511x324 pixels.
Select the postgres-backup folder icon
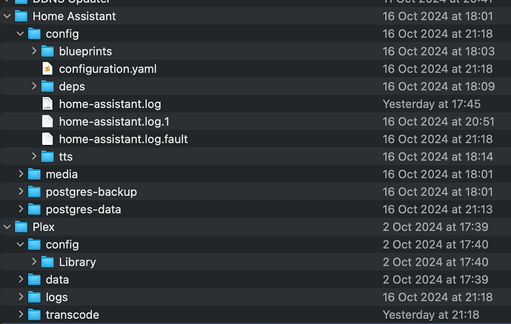click(34, 192)
